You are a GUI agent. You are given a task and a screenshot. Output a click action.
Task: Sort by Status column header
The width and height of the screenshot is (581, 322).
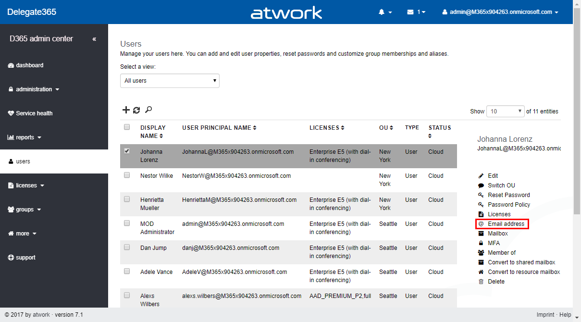click(440, 132)
